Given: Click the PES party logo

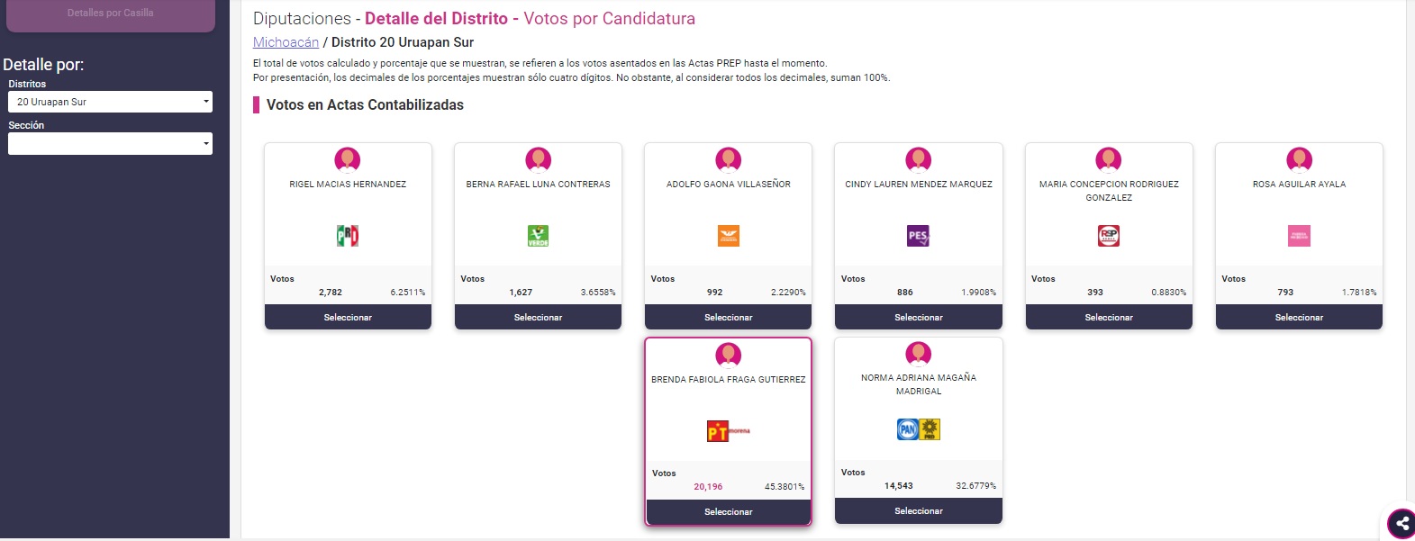Looking at the screenshot, I should [918, 236].
